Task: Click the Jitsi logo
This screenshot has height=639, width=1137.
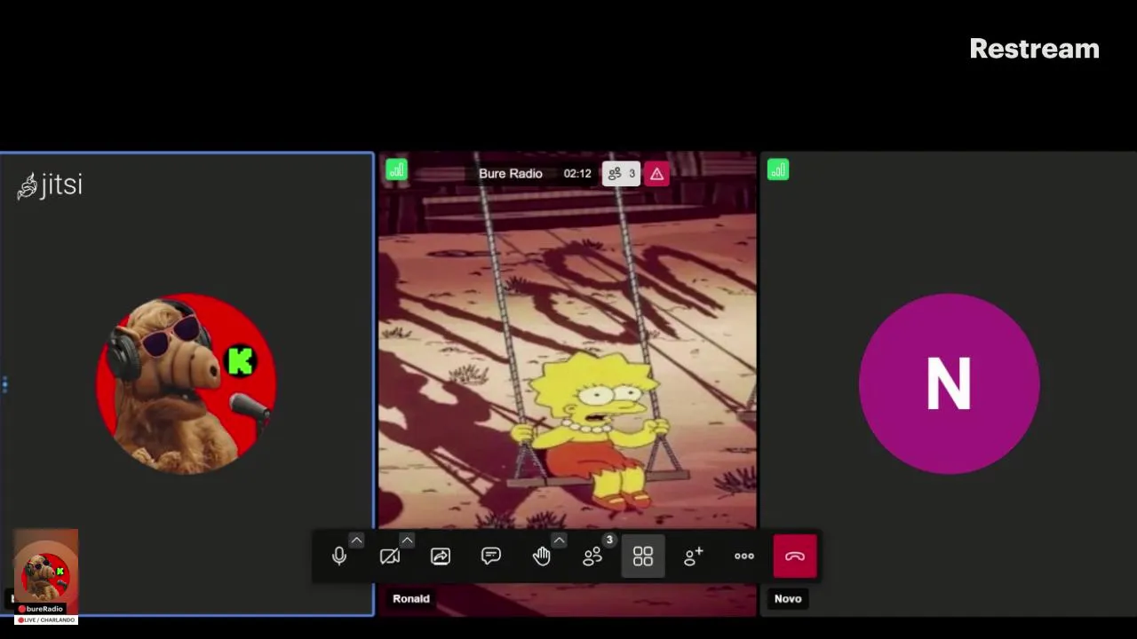Action: pyautogui.click(x=50, y=185)
